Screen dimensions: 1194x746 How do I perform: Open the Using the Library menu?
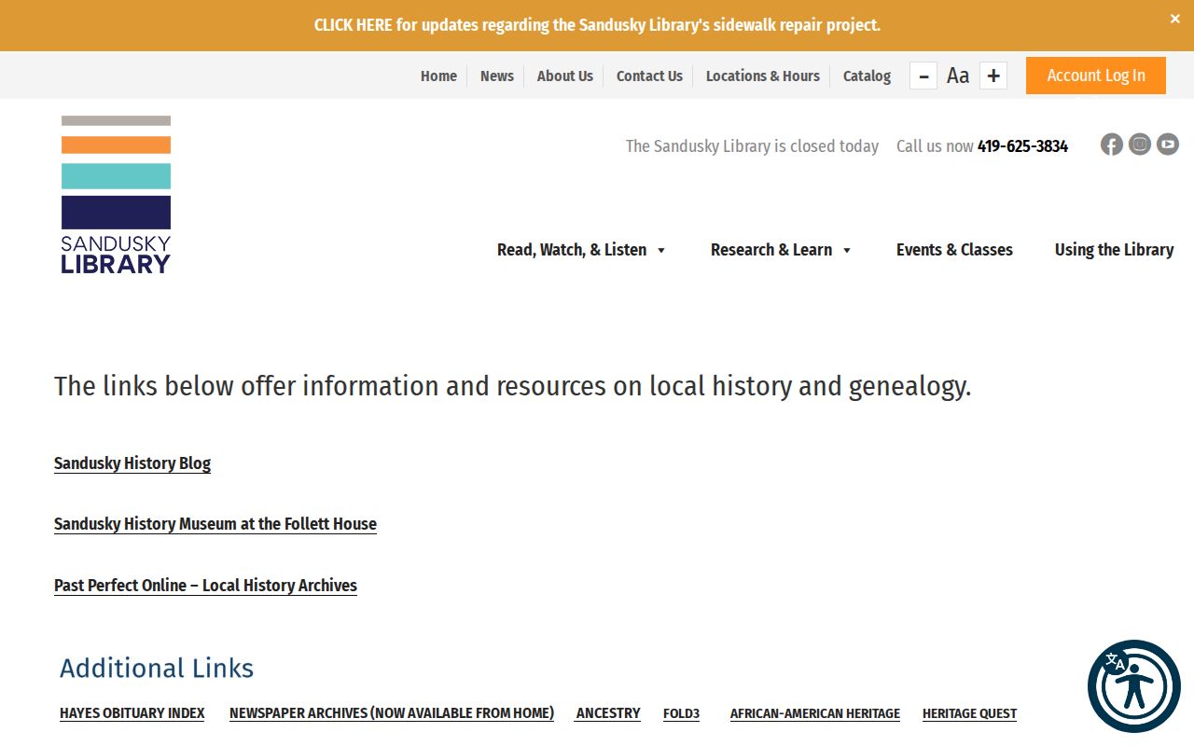pos(1114,250)
